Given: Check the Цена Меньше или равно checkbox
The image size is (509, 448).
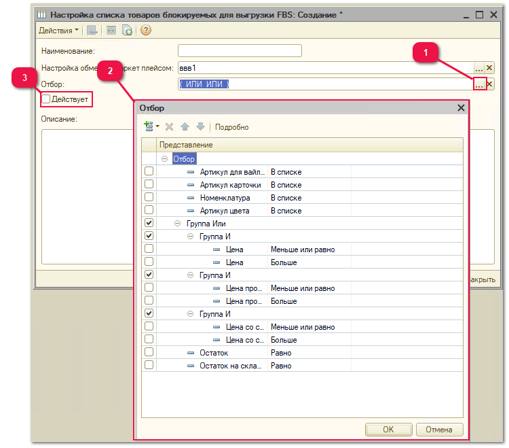Looking at the screenshot, I should [x=149, y=249].
